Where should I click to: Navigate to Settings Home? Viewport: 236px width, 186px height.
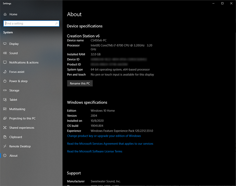coord(14,14)
